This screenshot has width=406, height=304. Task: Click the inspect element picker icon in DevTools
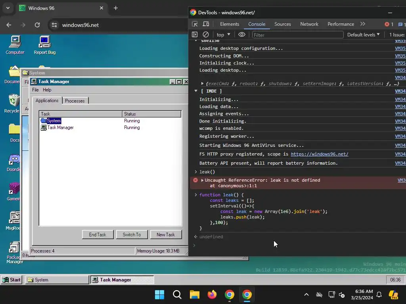pyautogui.click(x=195, y=24)
